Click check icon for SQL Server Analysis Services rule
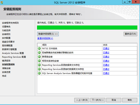140x105 pixels. coord(39,73)
